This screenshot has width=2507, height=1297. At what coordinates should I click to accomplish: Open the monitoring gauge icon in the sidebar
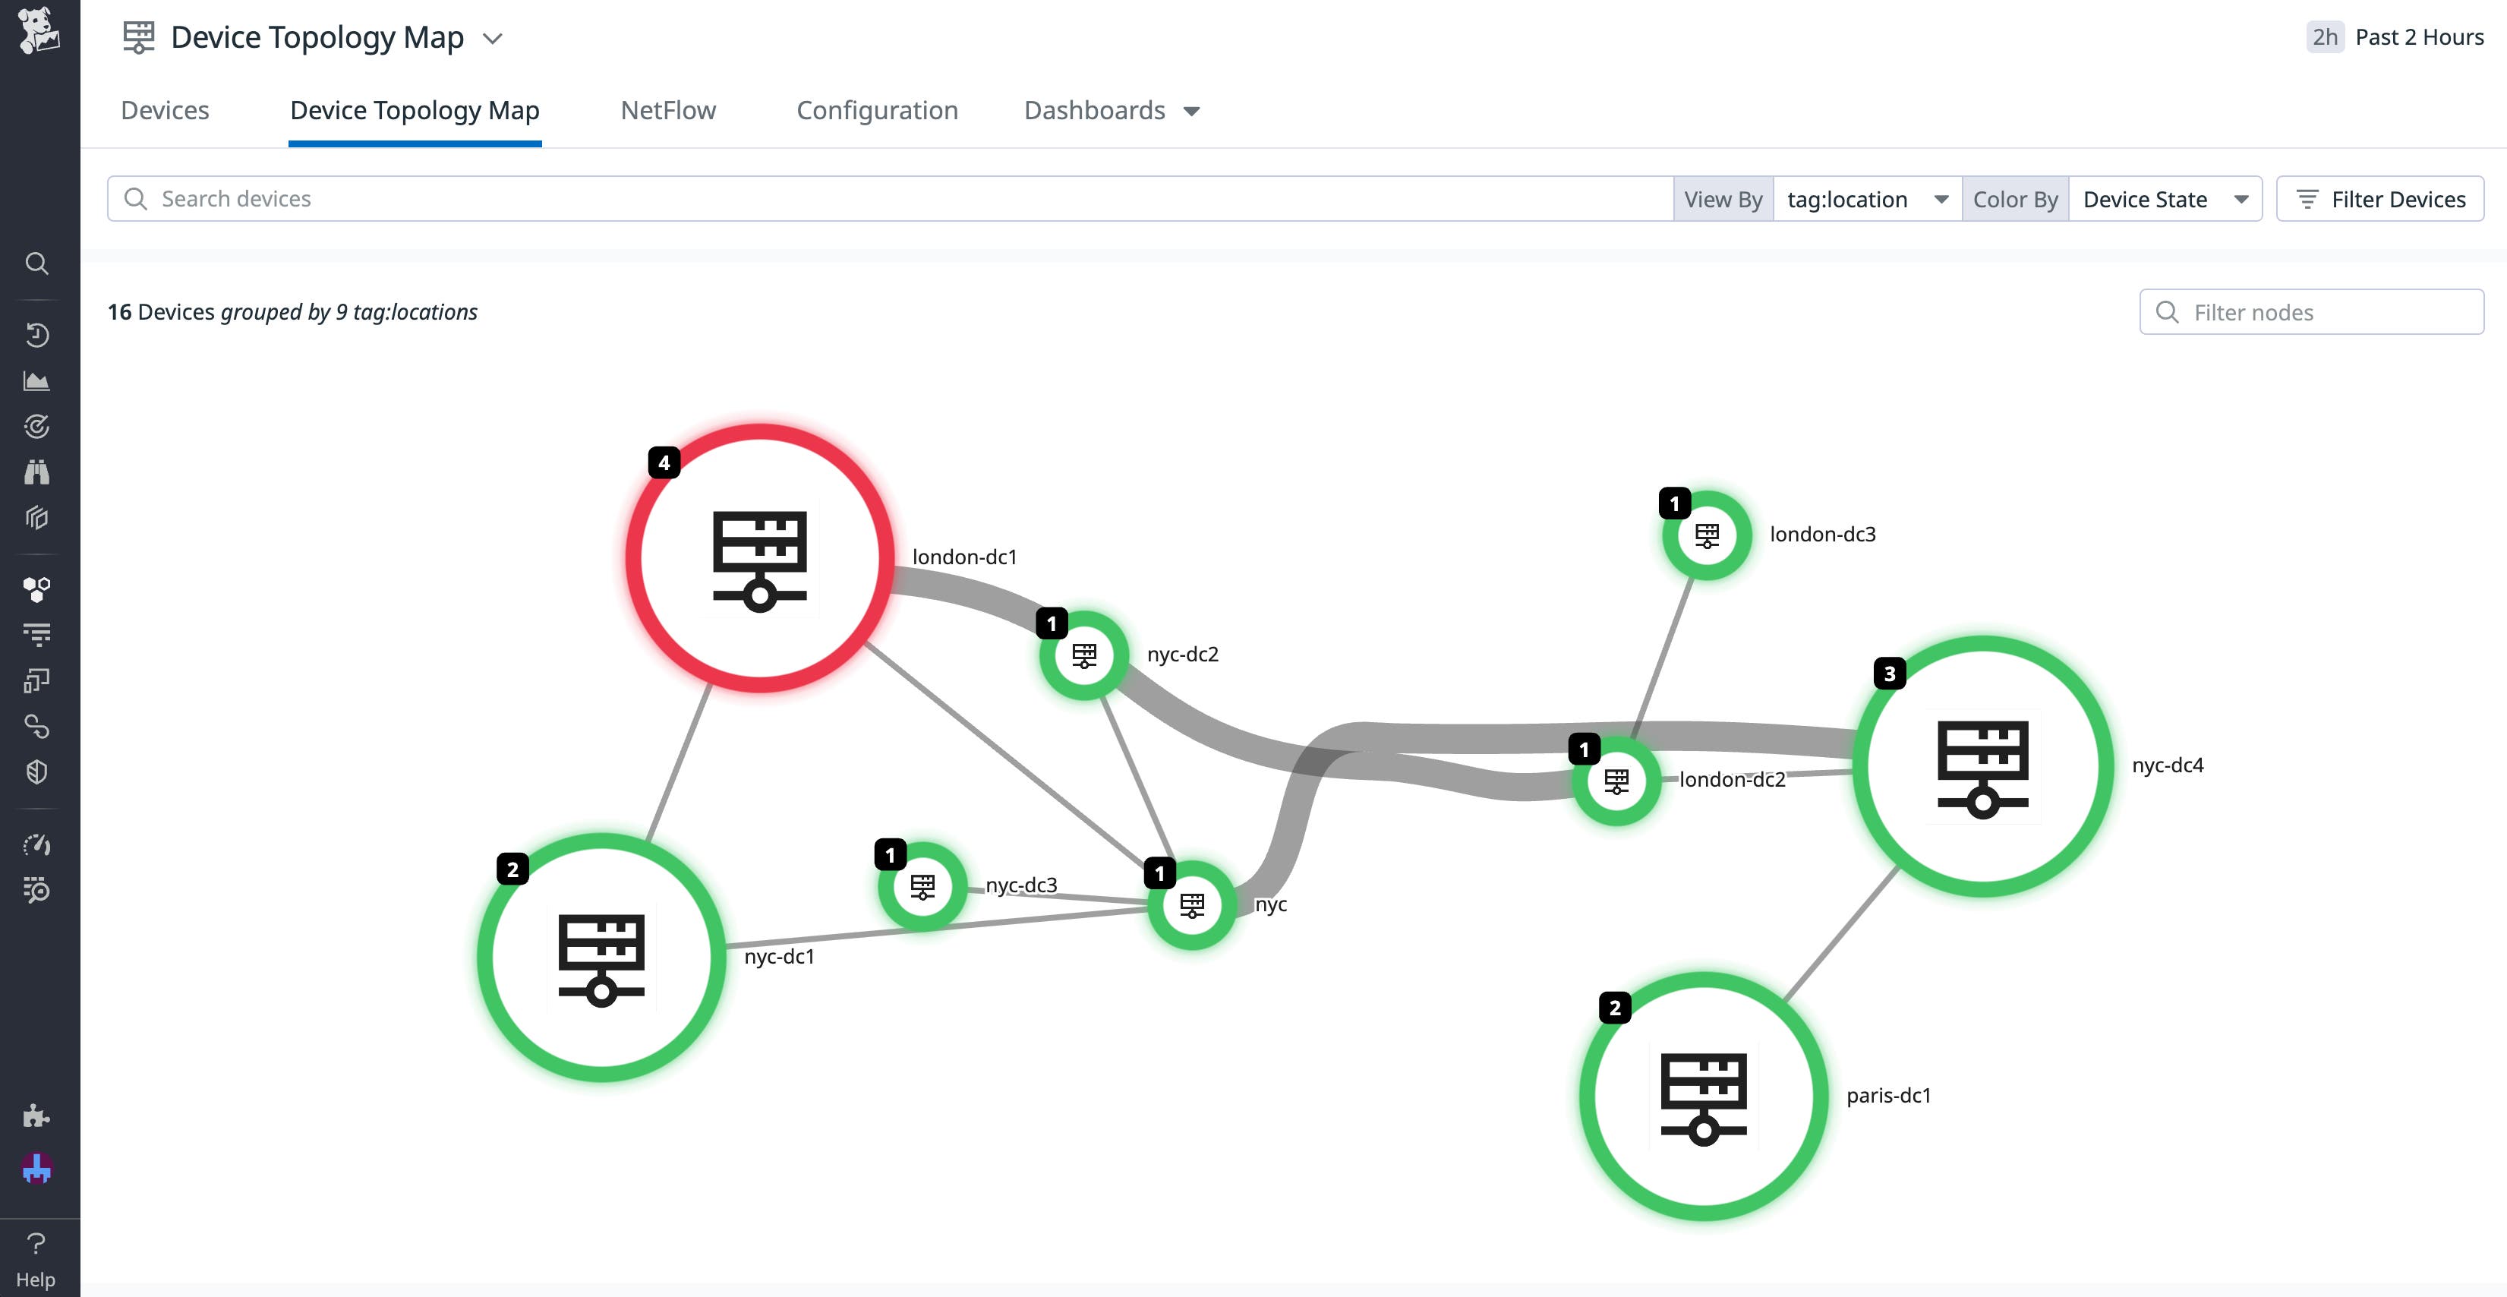click(37, 843)
